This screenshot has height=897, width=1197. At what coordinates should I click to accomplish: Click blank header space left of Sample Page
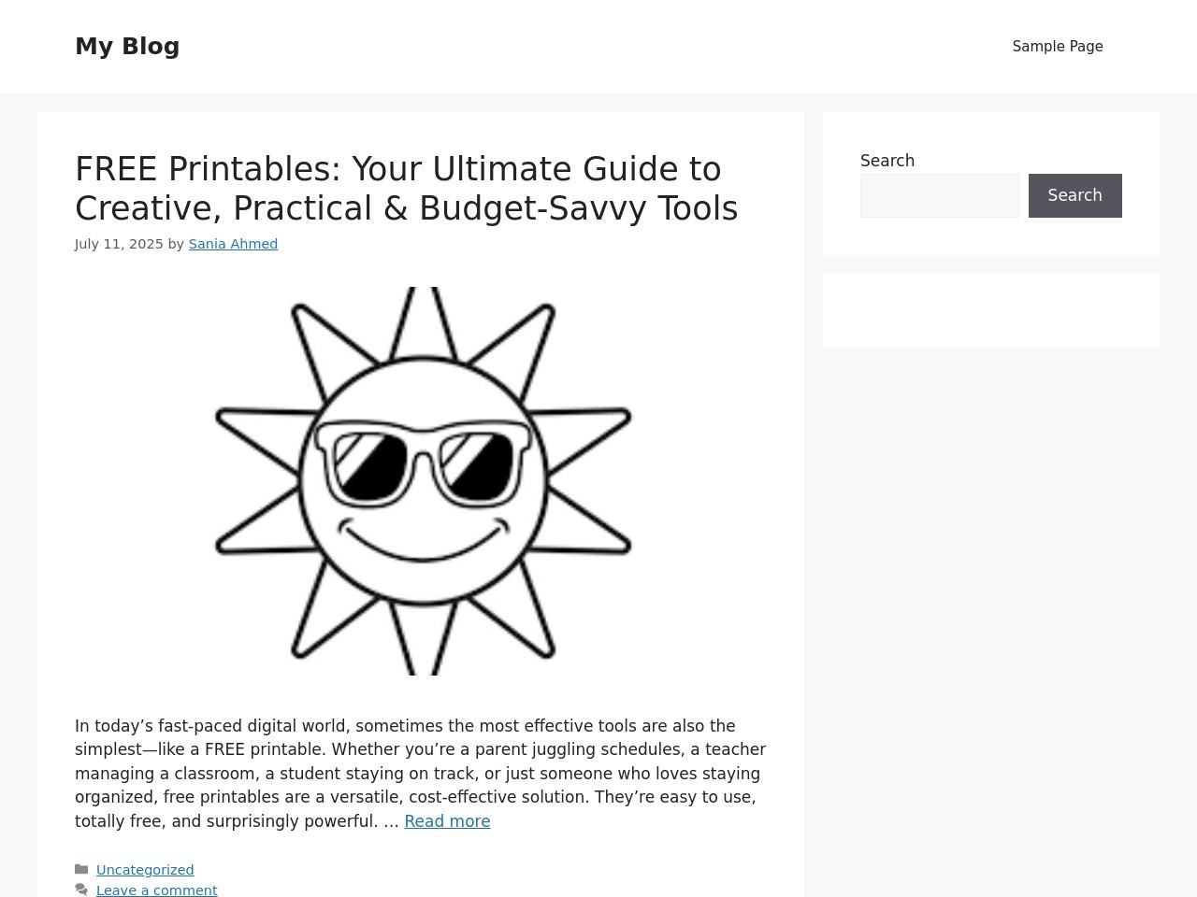click(598, 47)
